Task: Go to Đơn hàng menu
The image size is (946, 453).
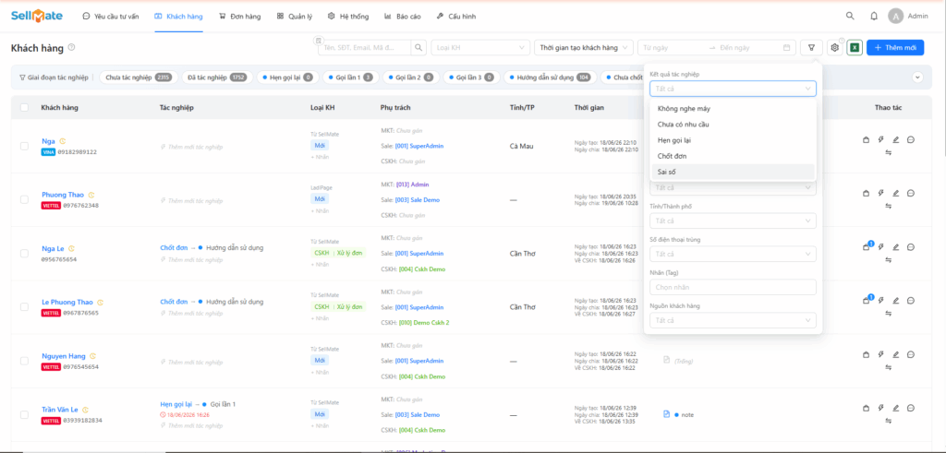Action: pos(239,17)
